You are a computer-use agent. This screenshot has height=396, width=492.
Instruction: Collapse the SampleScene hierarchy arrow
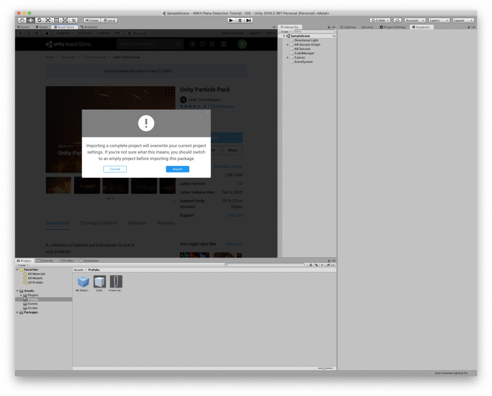coord(284,36)
